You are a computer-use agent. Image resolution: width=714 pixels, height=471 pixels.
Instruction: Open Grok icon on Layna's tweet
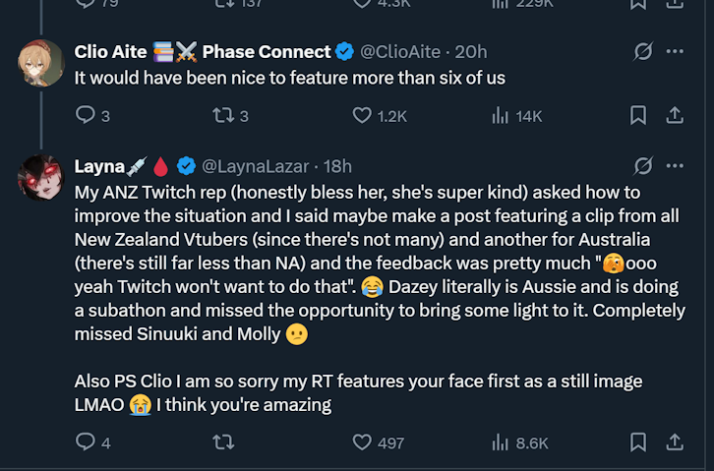(x=643, y=165)
